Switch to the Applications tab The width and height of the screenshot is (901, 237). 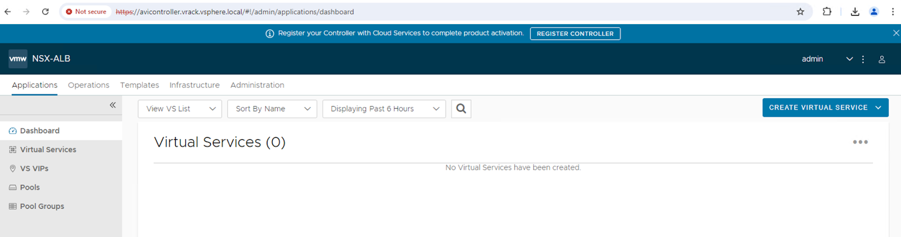[34, 85]
